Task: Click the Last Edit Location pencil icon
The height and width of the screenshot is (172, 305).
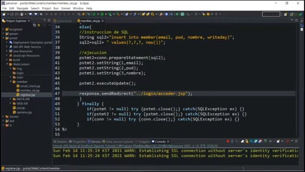Action: (203, 14)
